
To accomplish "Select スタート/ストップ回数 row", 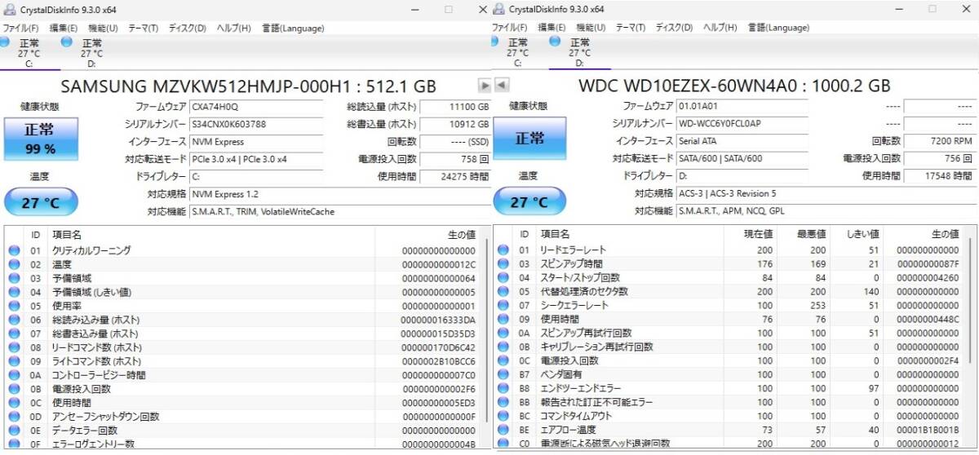I will (x=731, y=277).
